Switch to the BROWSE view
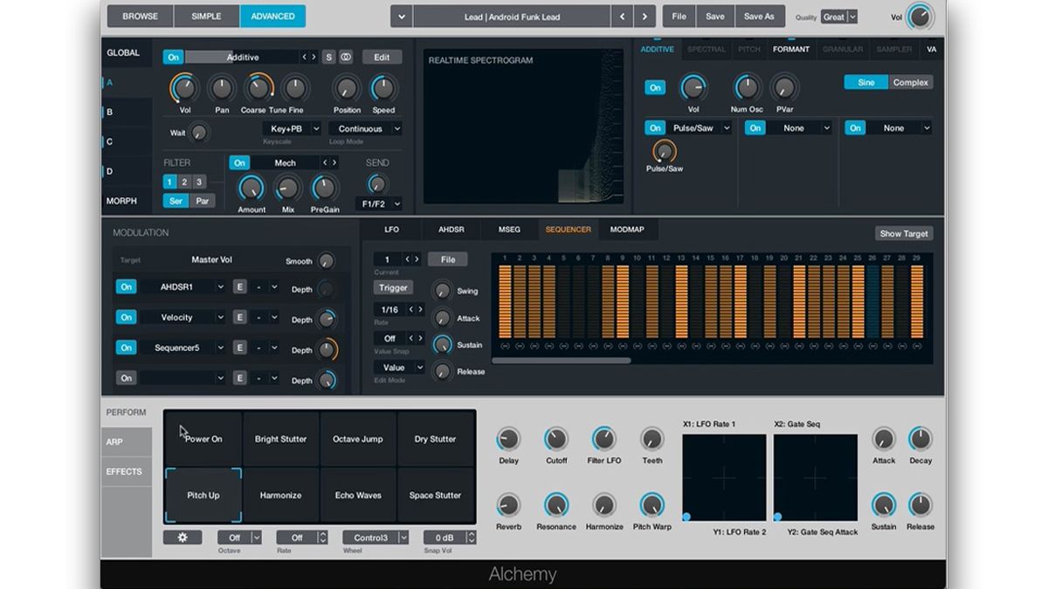The image size is (1048, 589). (140, 17)
